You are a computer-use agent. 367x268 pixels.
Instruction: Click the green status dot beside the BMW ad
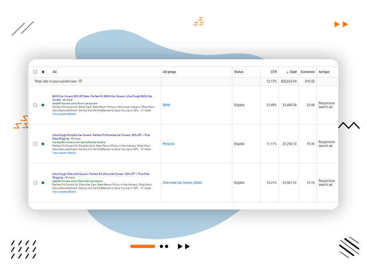[43, 105]
